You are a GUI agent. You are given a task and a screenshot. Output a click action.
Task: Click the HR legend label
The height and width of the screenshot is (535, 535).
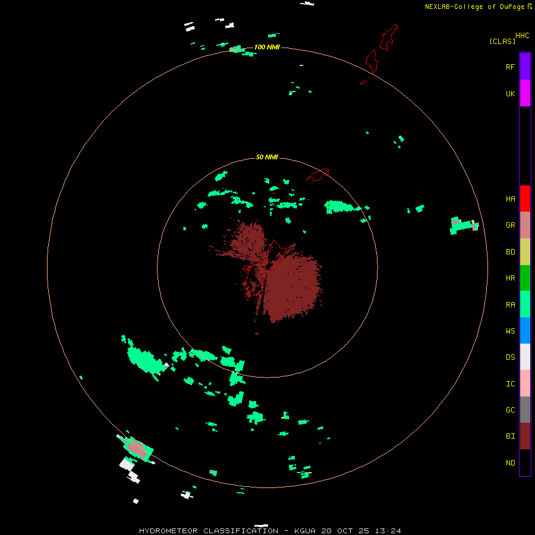(510, 278)
